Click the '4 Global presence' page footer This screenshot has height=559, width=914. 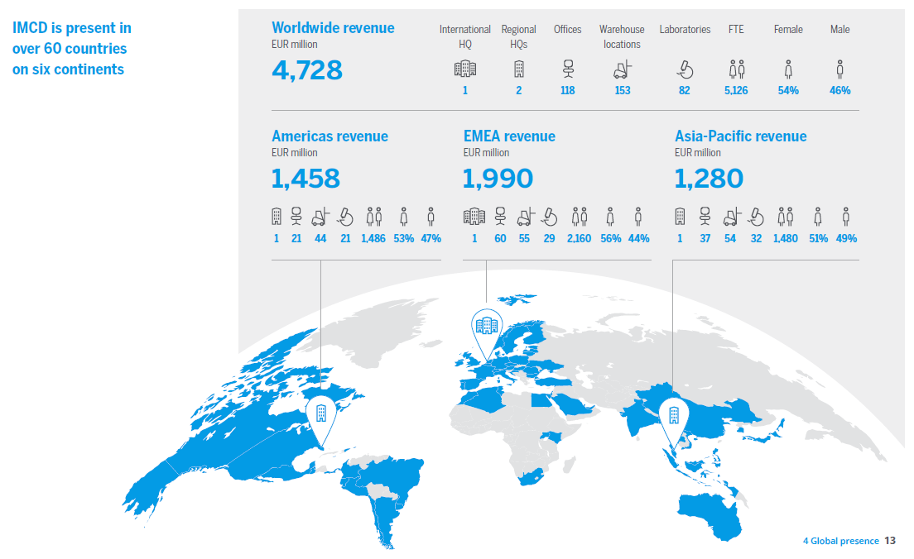point(840,541)
